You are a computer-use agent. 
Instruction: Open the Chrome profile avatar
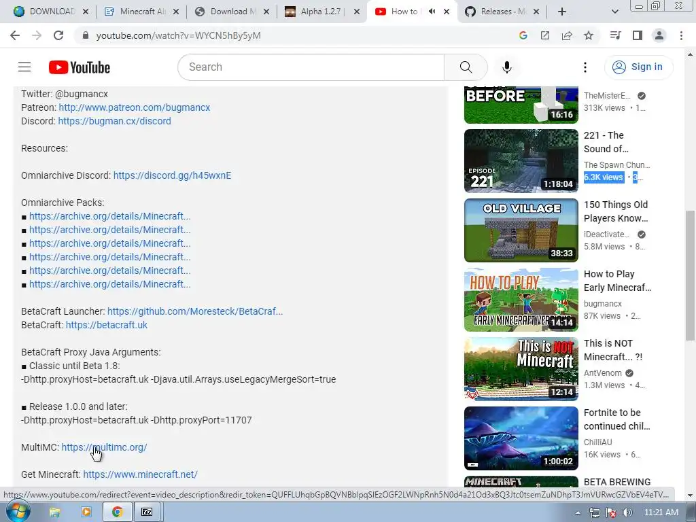click(659, 35)
